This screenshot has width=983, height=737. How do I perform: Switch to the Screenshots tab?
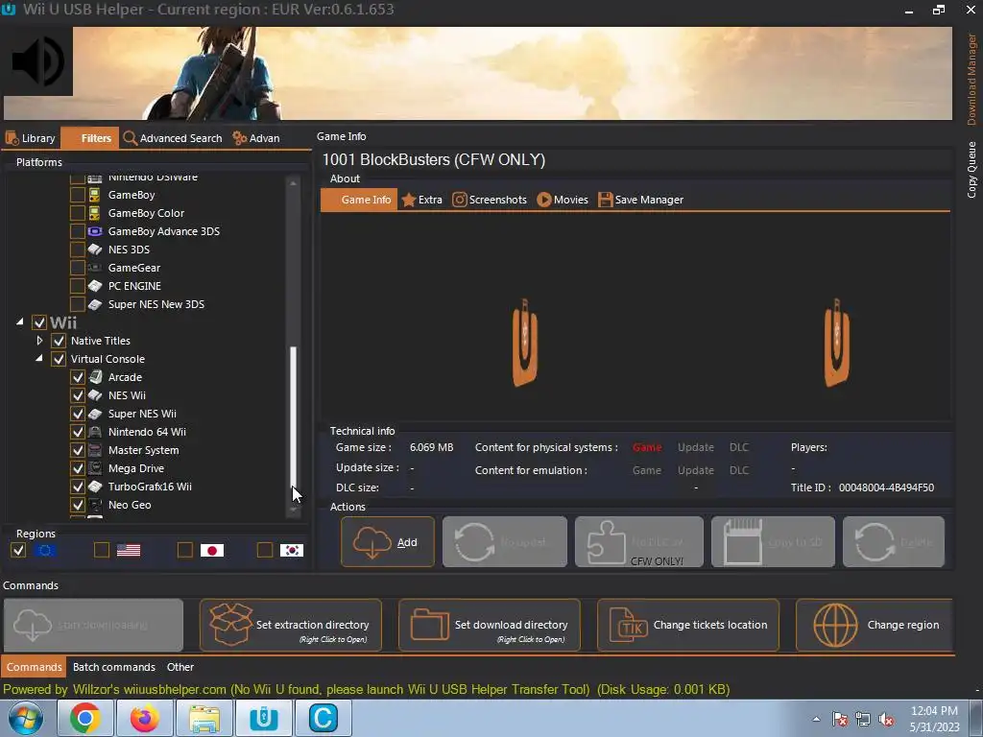tap(490, 200)
